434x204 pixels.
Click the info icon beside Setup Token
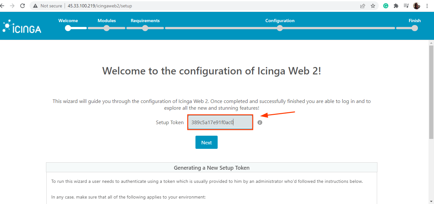(260, 123)
